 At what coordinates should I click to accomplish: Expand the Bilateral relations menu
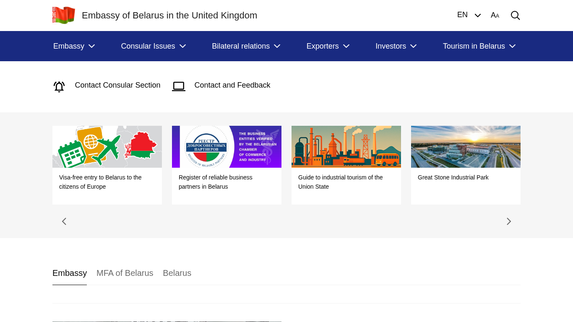[x=246, y=46]
